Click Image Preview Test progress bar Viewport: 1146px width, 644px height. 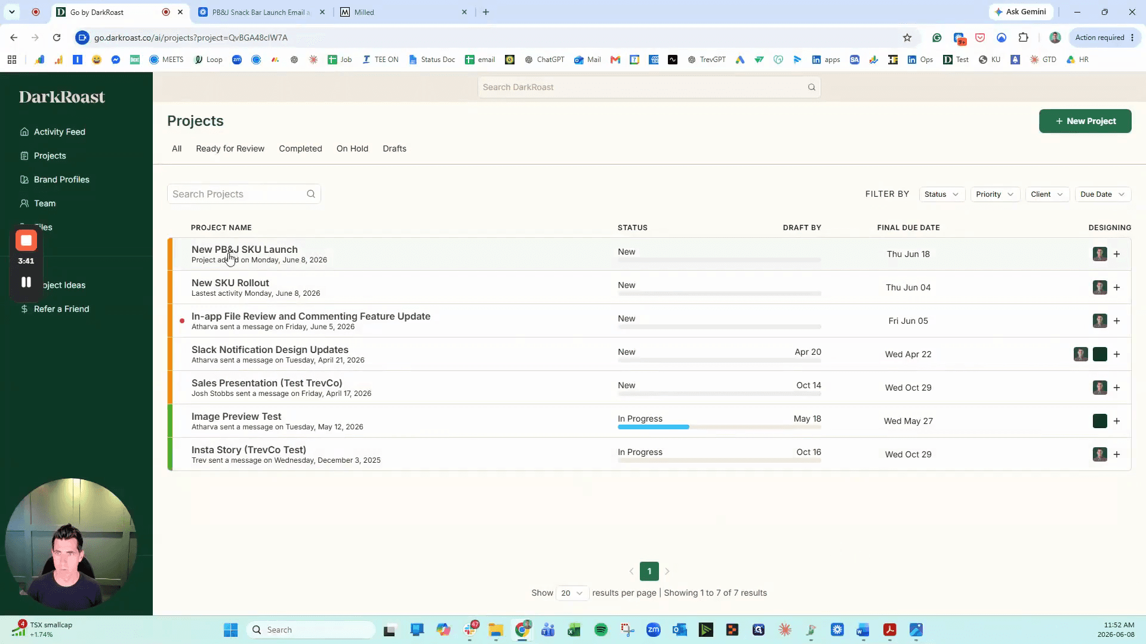click(719, 427)
